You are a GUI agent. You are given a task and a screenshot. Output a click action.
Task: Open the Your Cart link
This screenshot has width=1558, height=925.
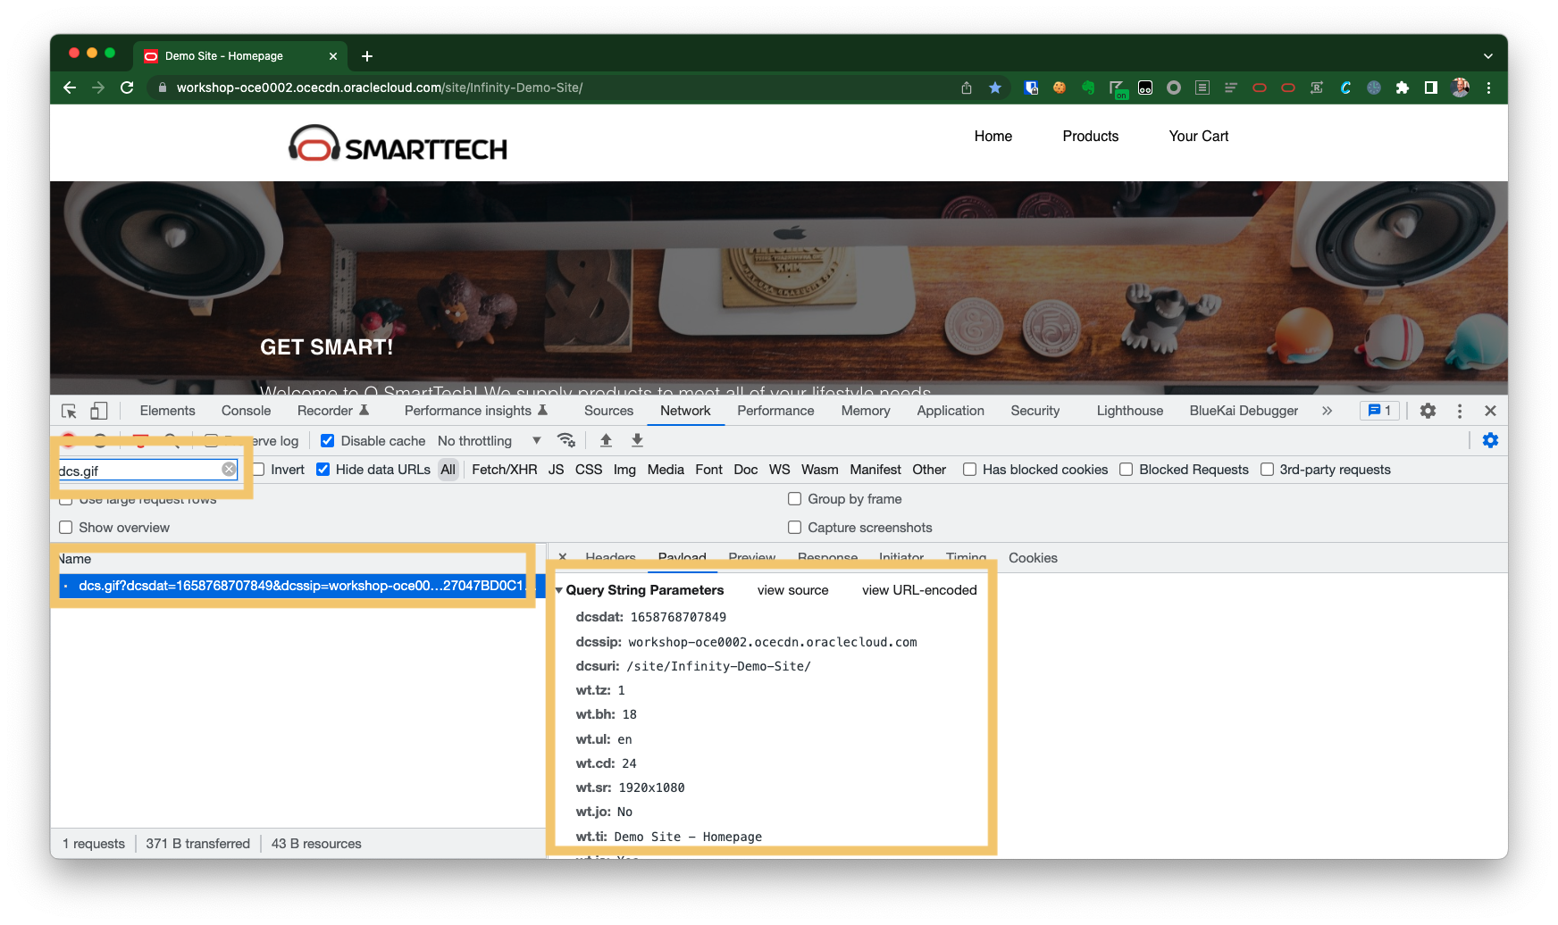(x=1199, y=136)
